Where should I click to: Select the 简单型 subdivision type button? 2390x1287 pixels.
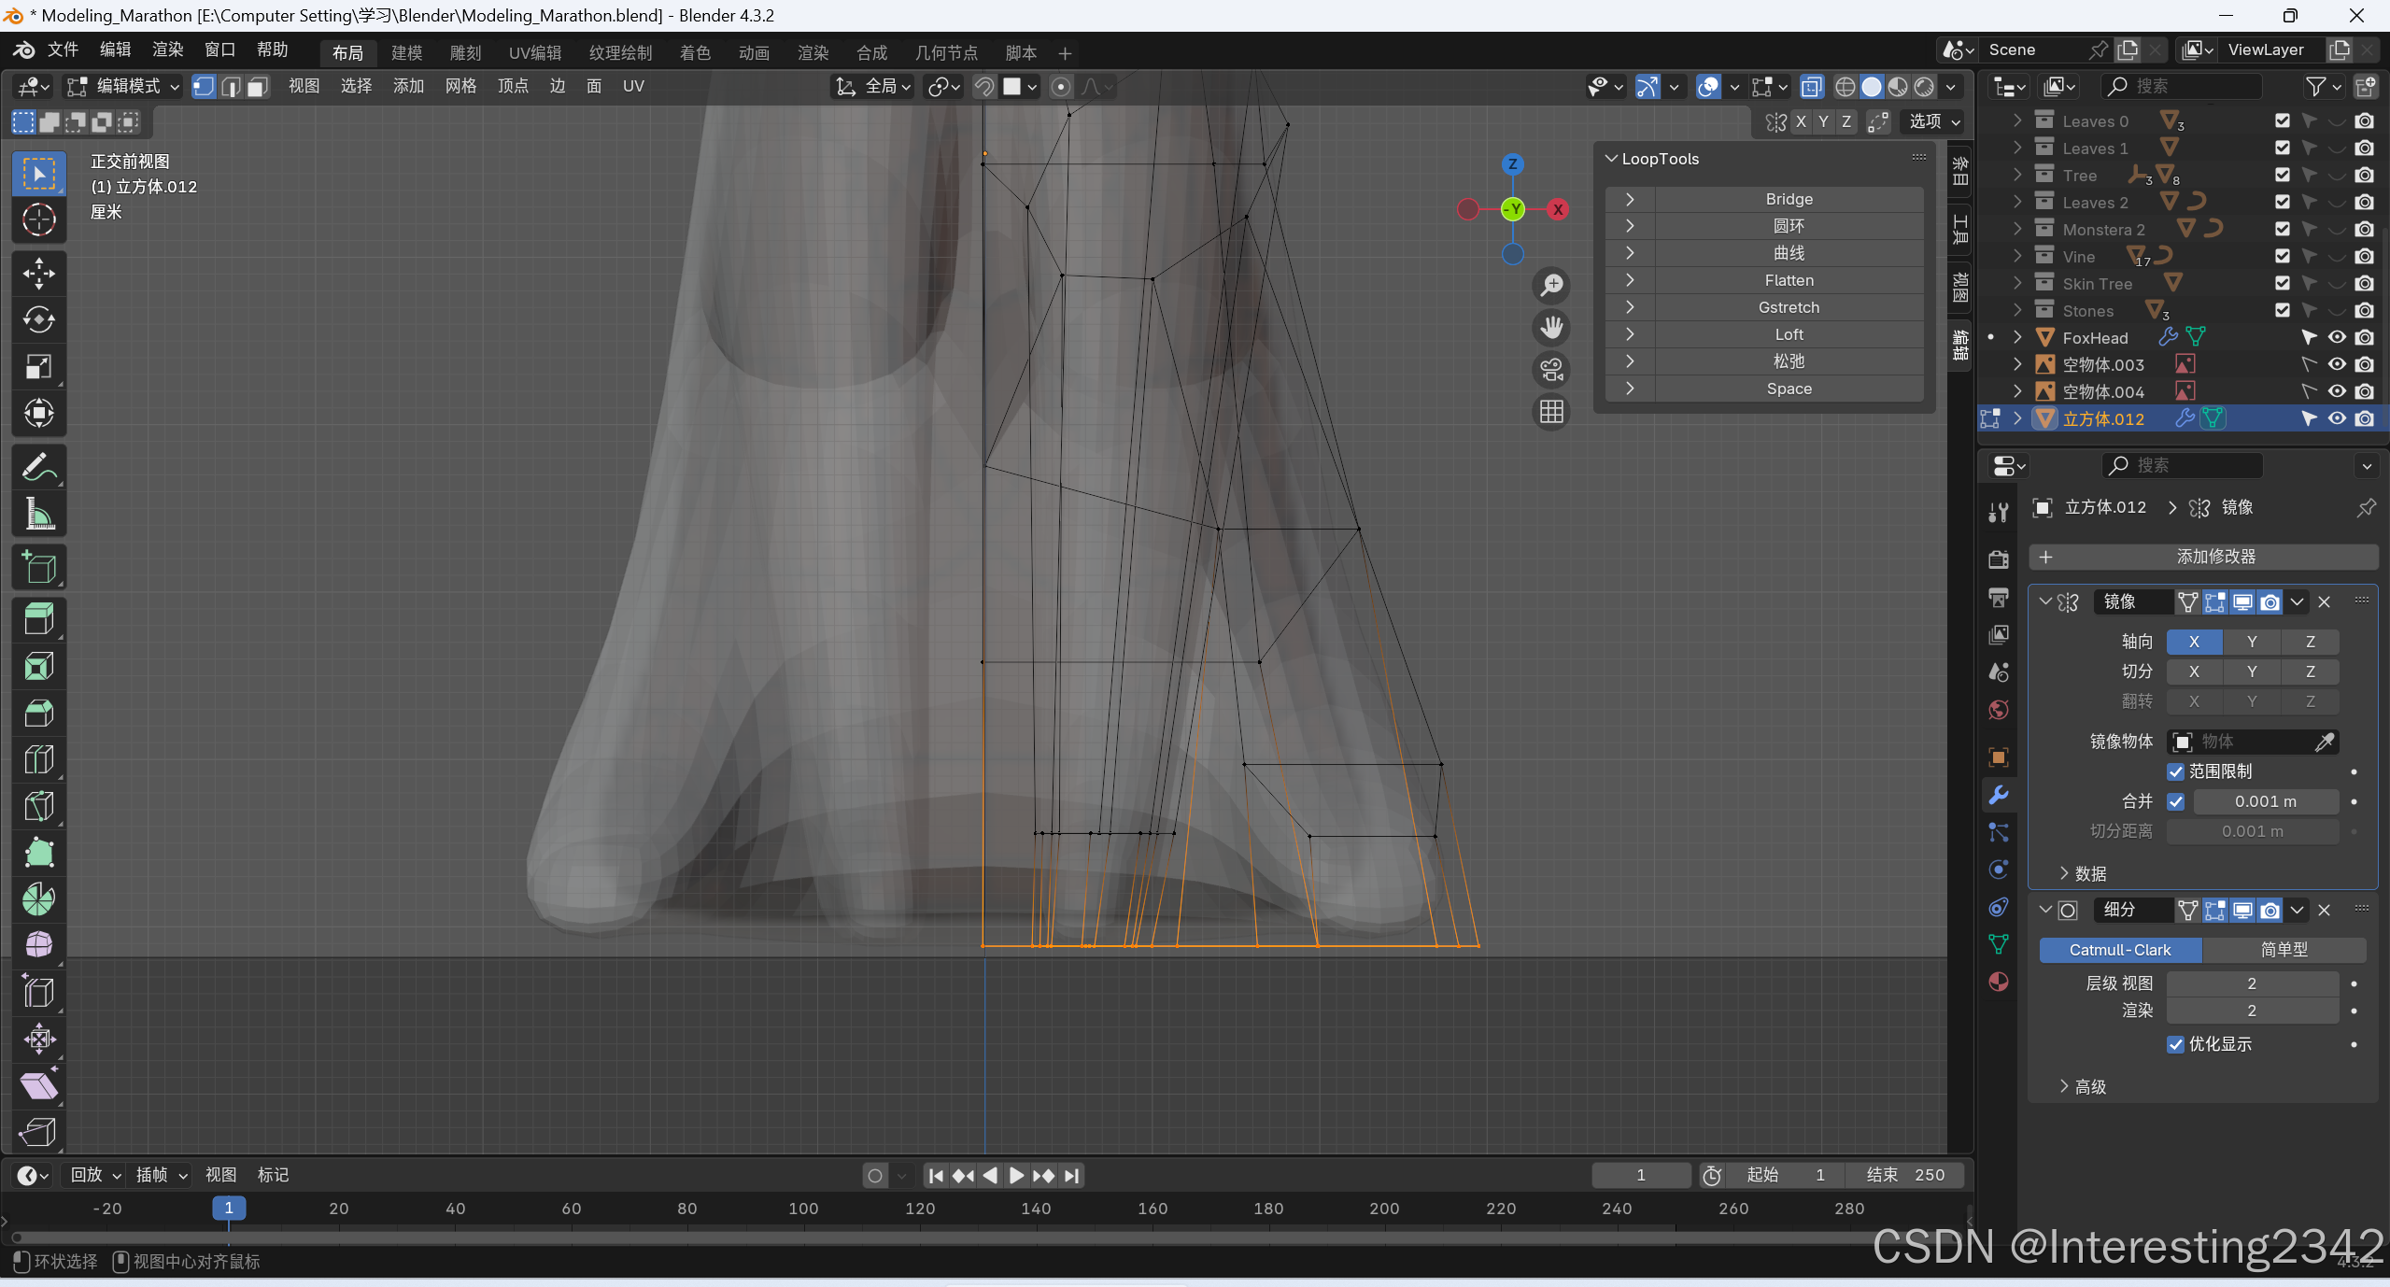pos(2283,950)
